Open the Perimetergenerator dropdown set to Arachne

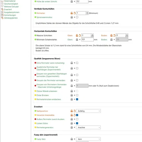click(88, 127)
